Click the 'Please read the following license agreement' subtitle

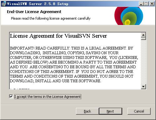coord(51,18)
